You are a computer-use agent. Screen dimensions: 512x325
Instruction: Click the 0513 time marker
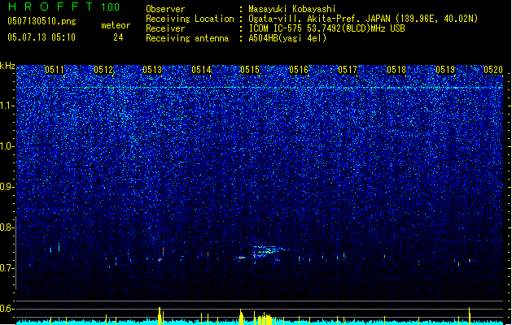(152, 70)
